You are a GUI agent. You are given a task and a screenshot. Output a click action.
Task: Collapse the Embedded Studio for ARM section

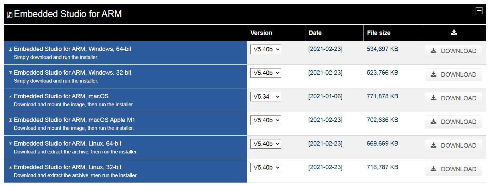click(x=479, y=11)
